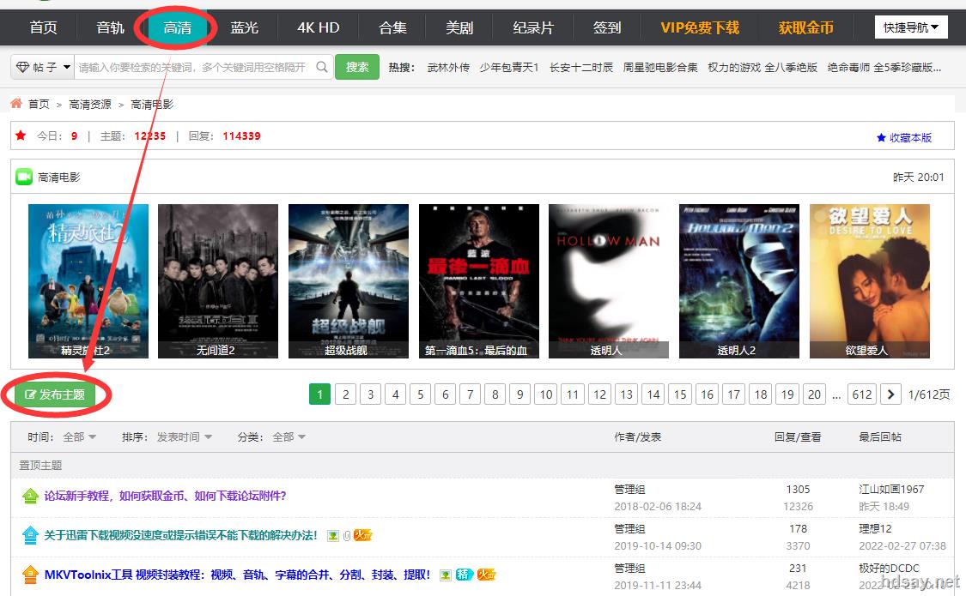Open the 合集 nav tab

pyautogui.click(x=392, y=27)
